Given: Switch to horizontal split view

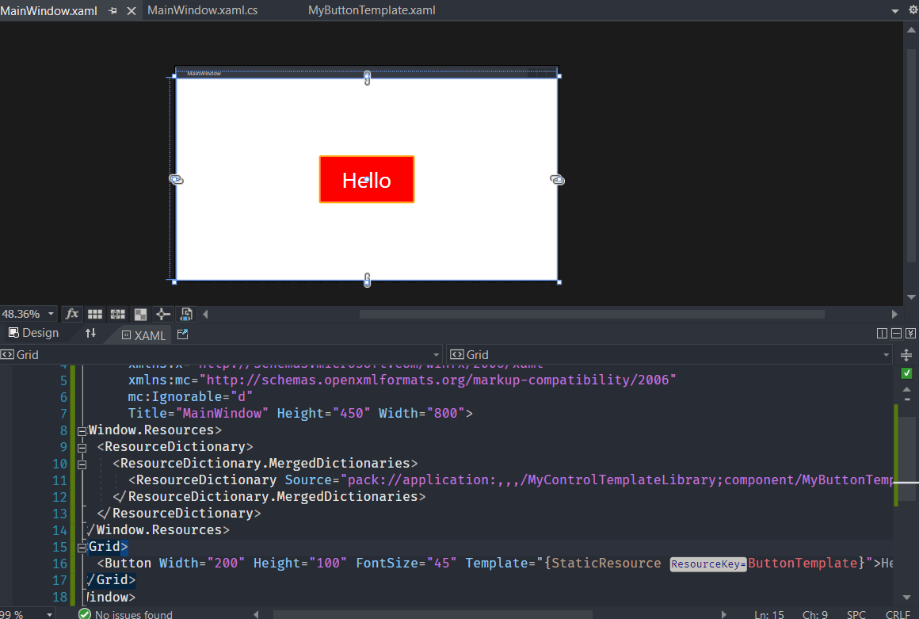Looking at the screenshot, I should (896, 334).
